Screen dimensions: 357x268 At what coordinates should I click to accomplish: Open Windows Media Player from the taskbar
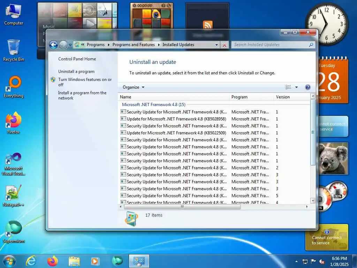(x=95, y=261)
